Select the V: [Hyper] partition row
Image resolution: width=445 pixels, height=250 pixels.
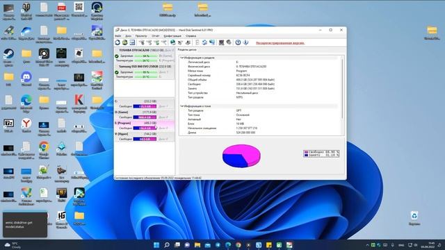(x=145, y=136)
